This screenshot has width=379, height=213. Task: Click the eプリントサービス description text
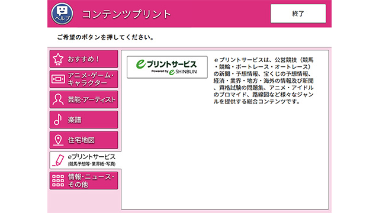click(264, 80)
